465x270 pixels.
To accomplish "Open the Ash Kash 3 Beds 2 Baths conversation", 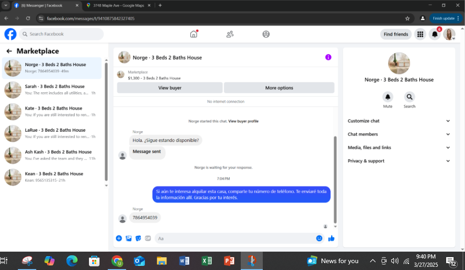I will click(52, 155).
